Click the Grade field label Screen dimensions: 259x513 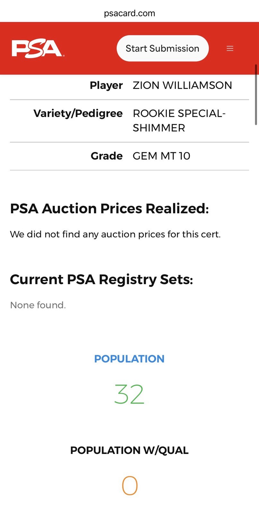click(107, 156)
